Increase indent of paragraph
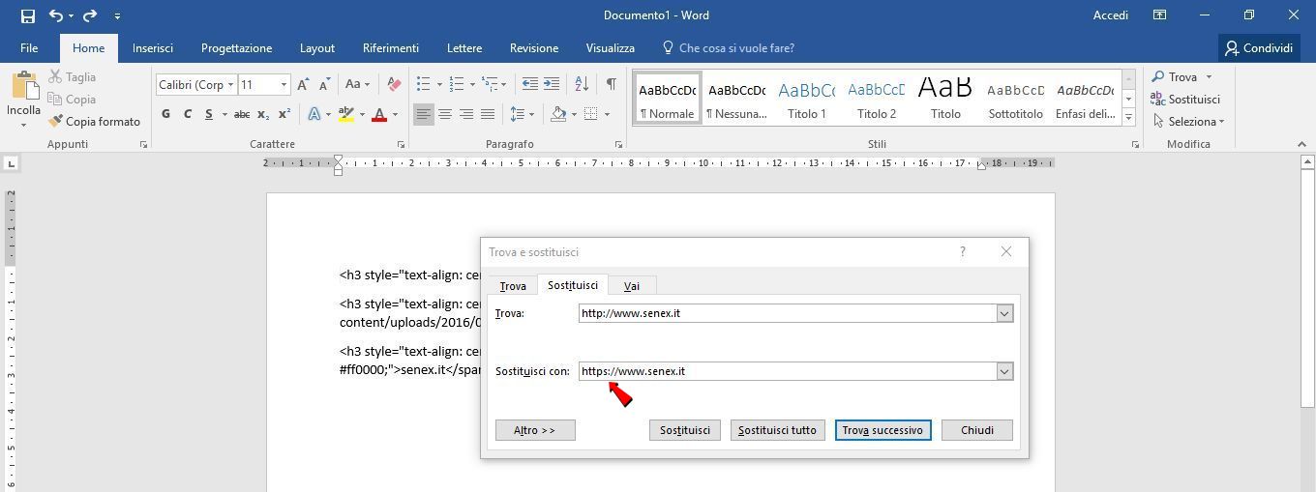The image size is (1316, 492). coord(552,85)
